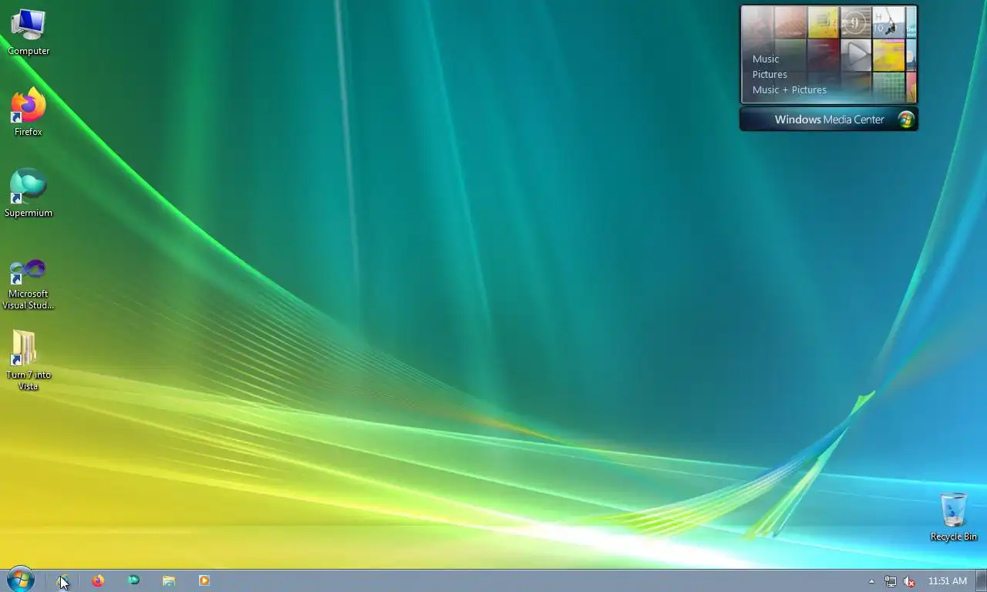Select the Supermium desktop shortcut
Screen dimensions: 987x592
point(29,193)
